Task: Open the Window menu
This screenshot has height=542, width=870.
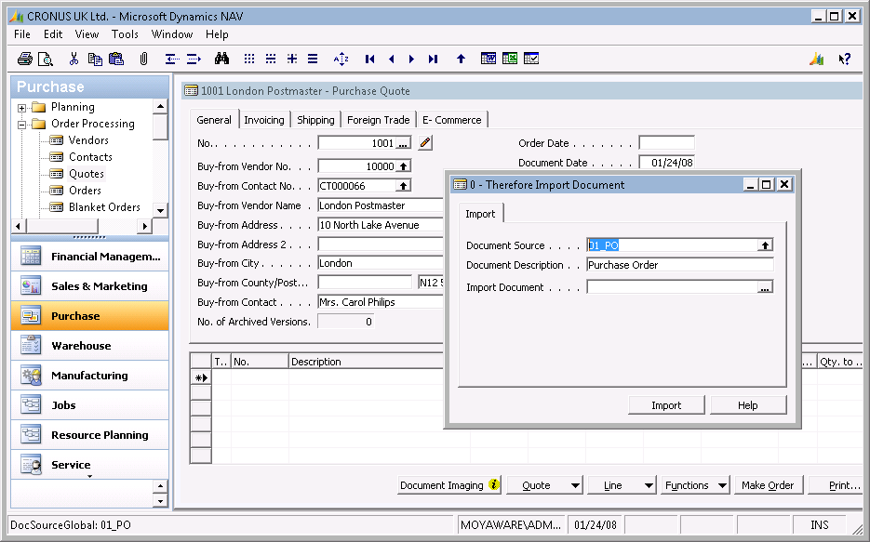Action: 172,34
